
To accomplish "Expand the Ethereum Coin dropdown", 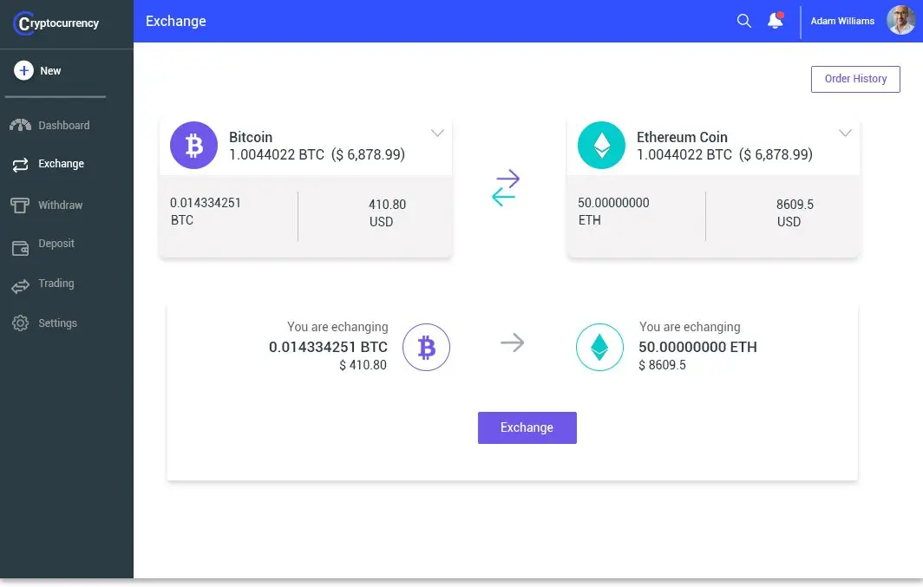I will (845, 133).
